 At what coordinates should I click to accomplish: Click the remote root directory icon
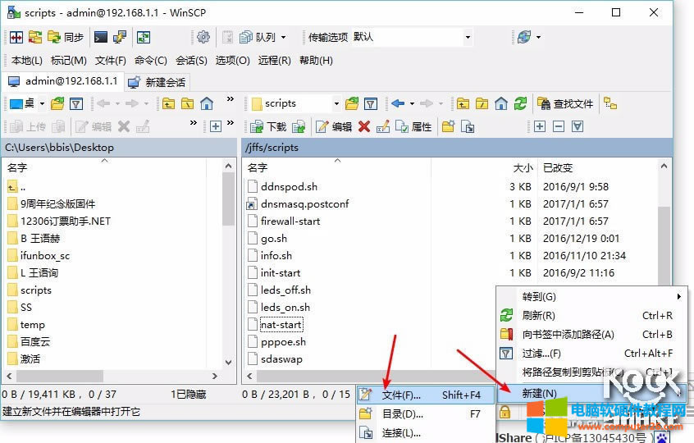[482, 104]
